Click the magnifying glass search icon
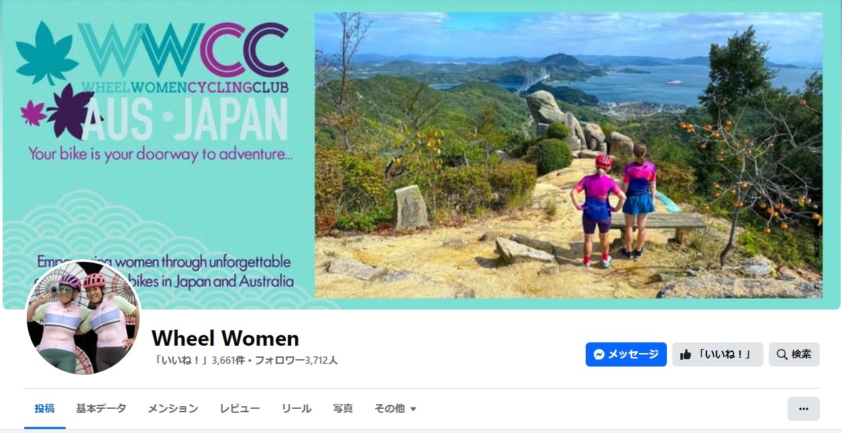Screen dimensions: 842x433 782,354
